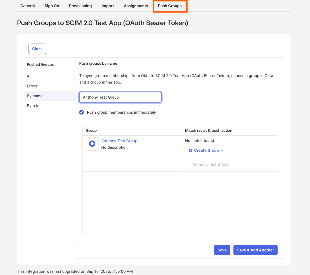Select the Push Groups tab
This screenshot has height=275, width=310.
tap(170, 6)
